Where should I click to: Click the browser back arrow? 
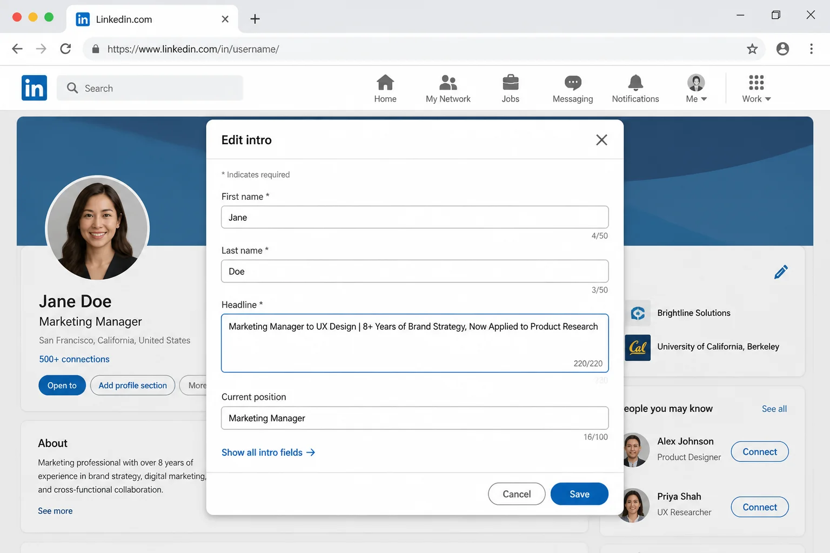pyautogui.click(x=17, y=49)
